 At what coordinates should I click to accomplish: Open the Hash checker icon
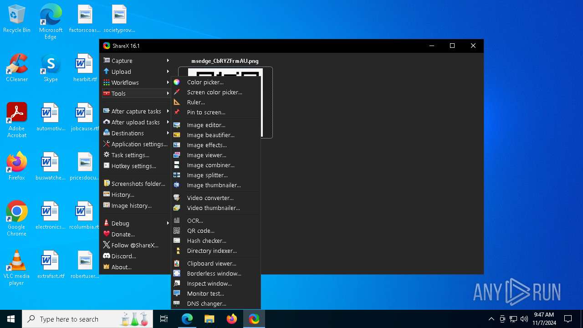pos(177,241)
